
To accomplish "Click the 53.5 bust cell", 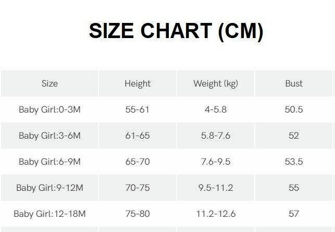I will click(294, 162).
